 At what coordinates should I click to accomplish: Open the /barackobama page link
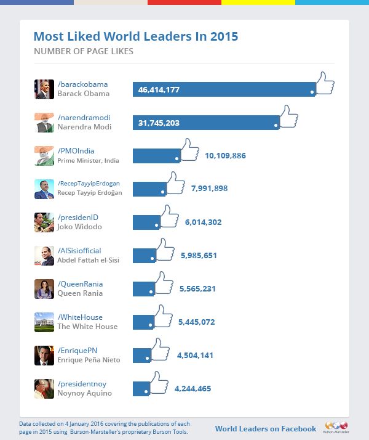click(x=82, y=84)
